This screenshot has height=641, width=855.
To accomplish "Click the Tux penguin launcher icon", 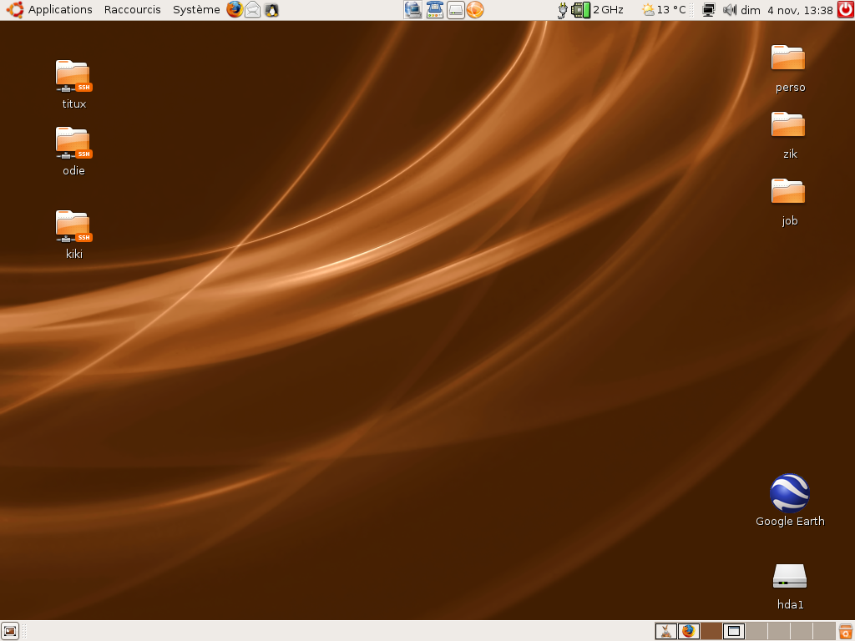I will coord(271,10).
